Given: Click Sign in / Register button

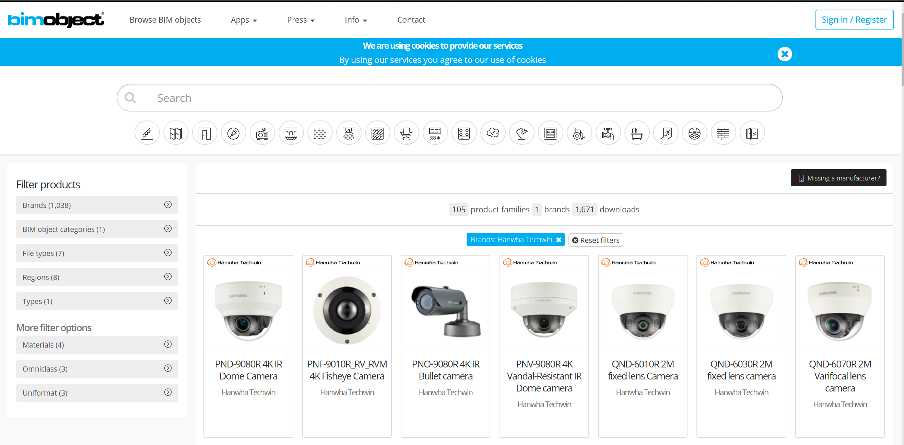Looking at the screenshot, I should pos(854,20).
